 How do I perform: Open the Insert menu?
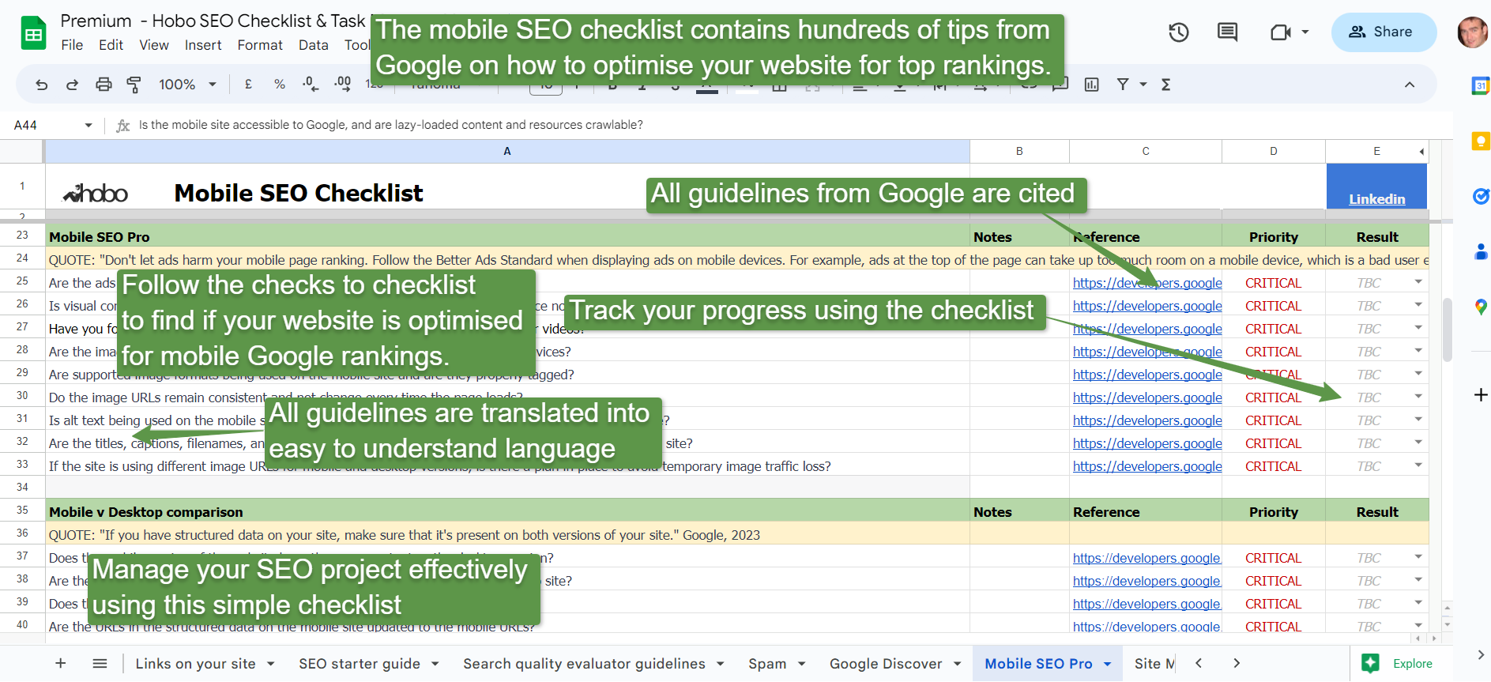pyautogui.click(x=203, y=45)
